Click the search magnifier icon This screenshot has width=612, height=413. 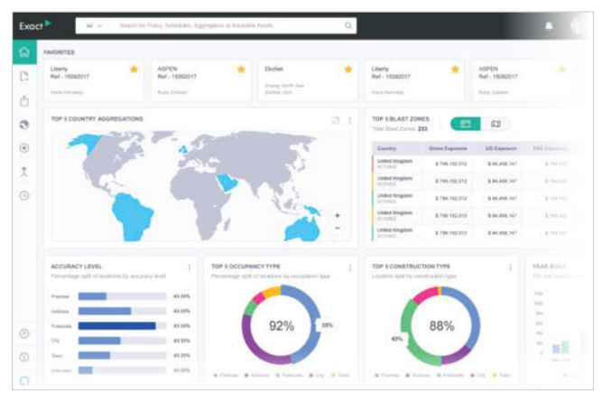348,26
